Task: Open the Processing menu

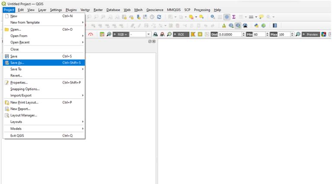Action: 202,10
